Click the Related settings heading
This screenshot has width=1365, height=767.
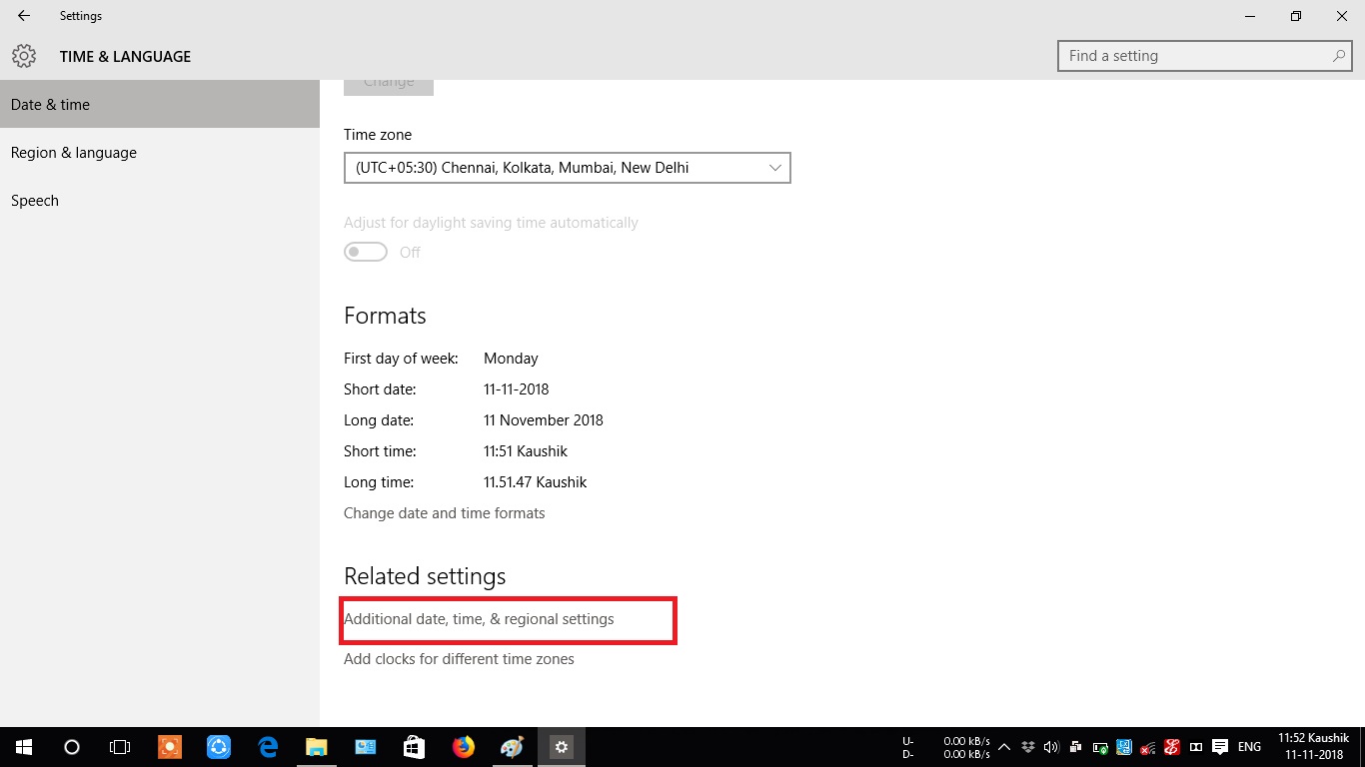425,576
